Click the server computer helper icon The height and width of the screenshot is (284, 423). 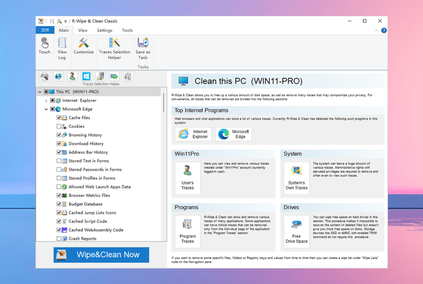pyautogui.click(x=100, y=76)
